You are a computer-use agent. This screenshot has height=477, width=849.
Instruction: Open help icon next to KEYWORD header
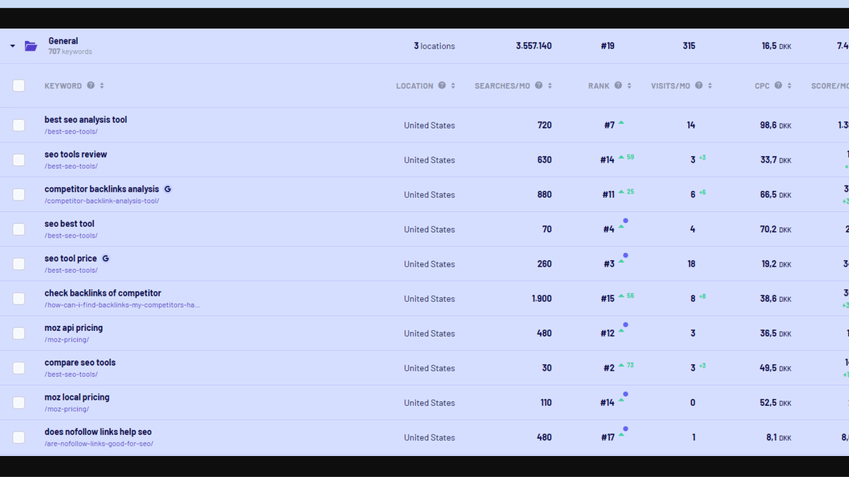(x=91, y=85)
